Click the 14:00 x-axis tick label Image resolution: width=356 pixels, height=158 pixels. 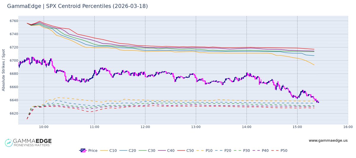[x=246, y=127]
